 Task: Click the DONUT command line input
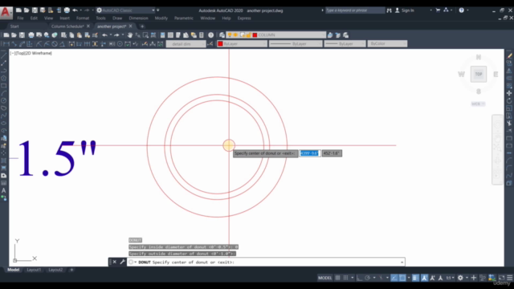pos(266,263)
